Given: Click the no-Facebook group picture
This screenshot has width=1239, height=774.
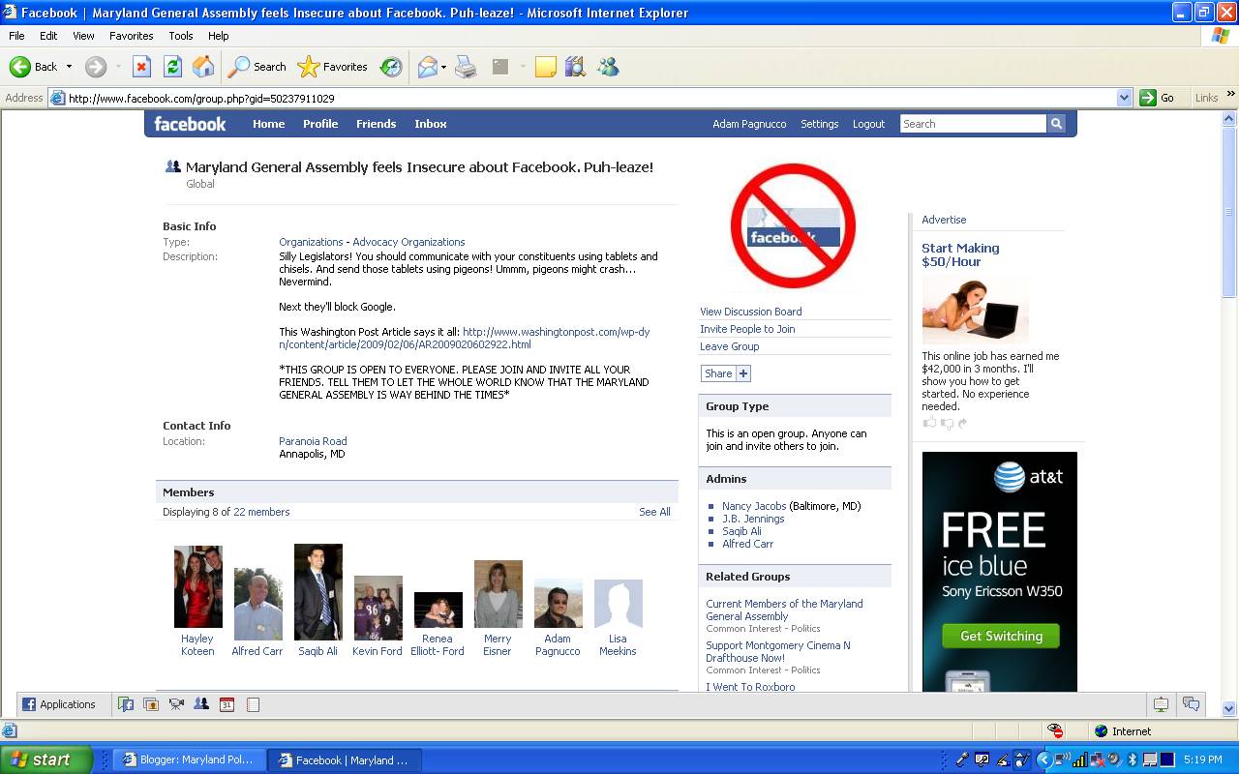Looking at the screenshot, I should click(x=793, y=226).
